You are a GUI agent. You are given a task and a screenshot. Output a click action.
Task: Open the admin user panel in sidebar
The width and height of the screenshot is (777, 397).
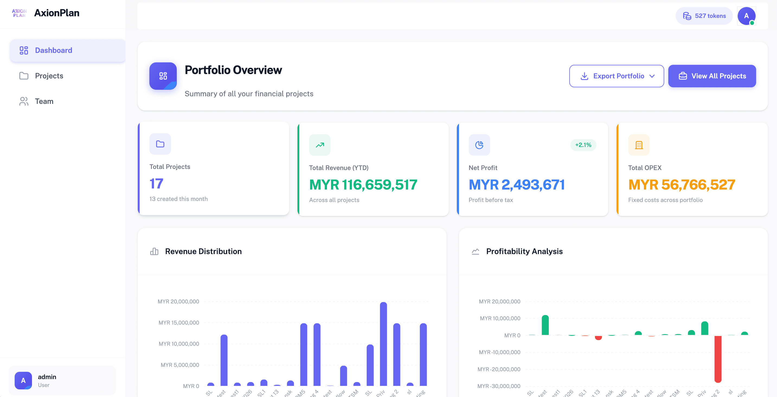62,380
